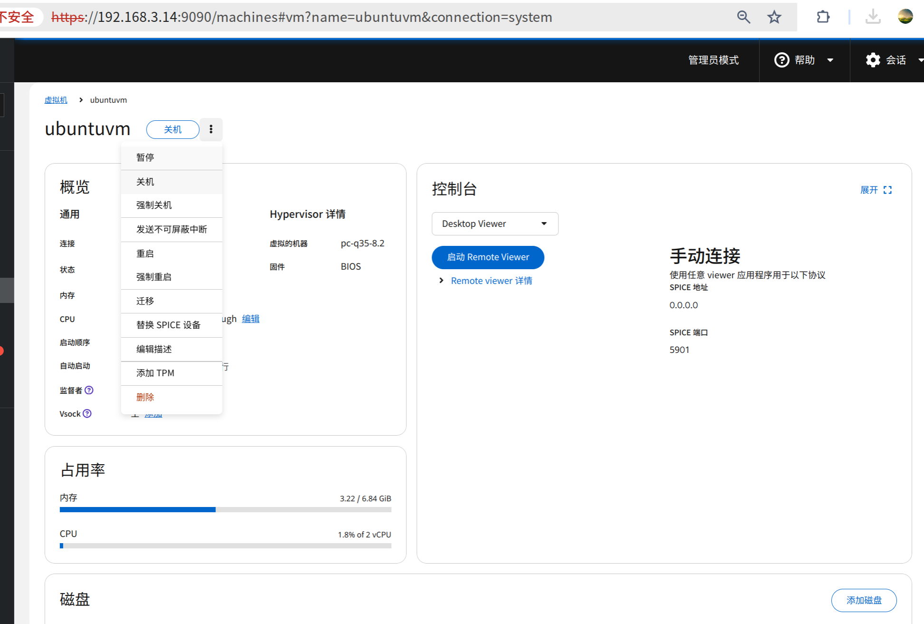Click the session gear icon
The height and width of the screenshot is (624, 924).
(x=873, y=60)
